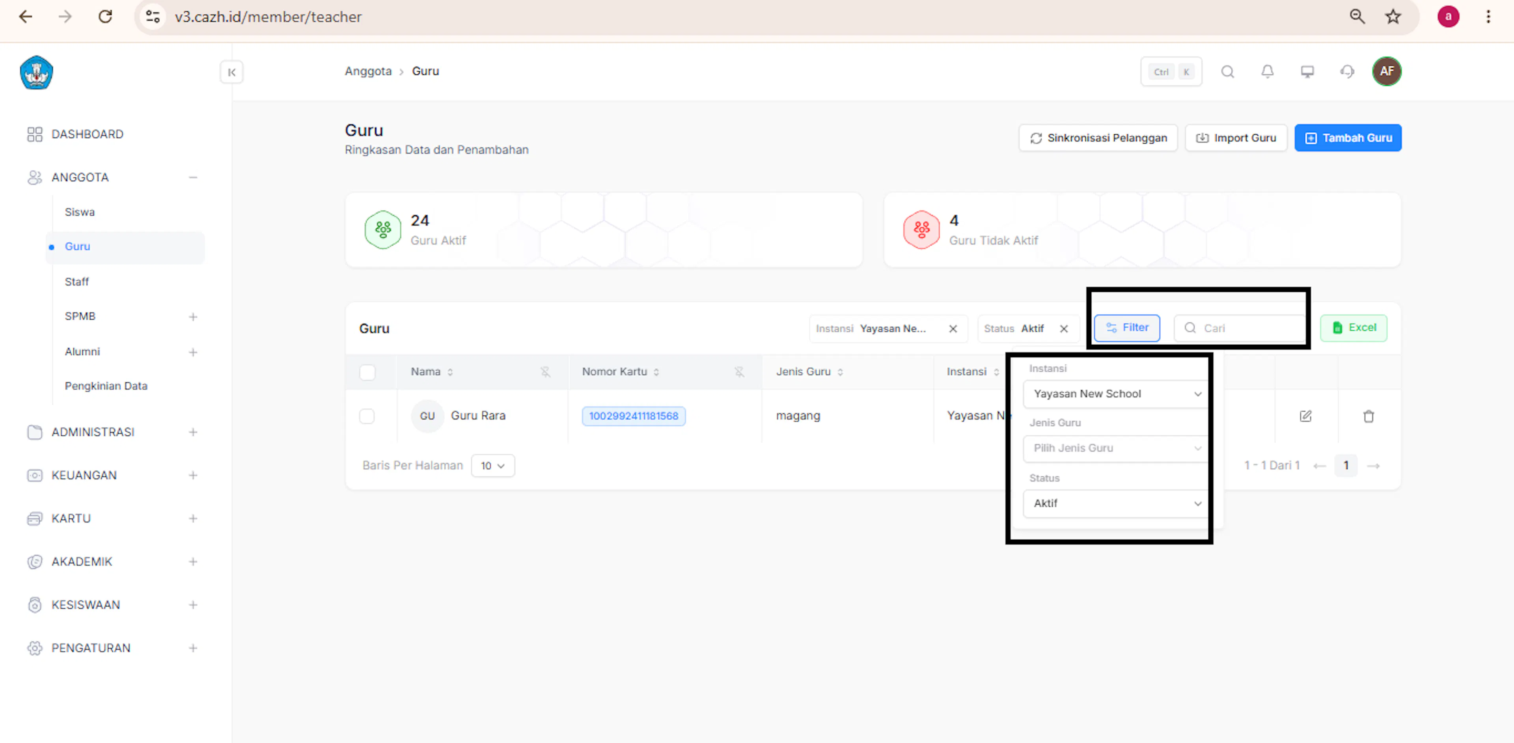1514x743 pixels.
Task: Open support headset icon
Action: [x=1347, y=72]
